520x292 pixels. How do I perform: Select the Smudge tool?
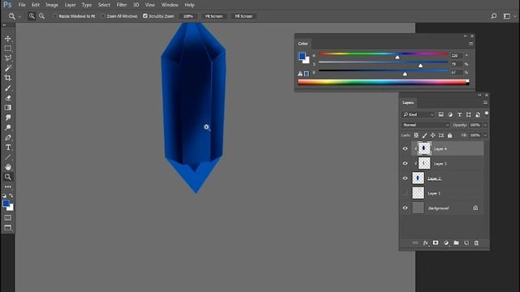click(x=8, y=118)
